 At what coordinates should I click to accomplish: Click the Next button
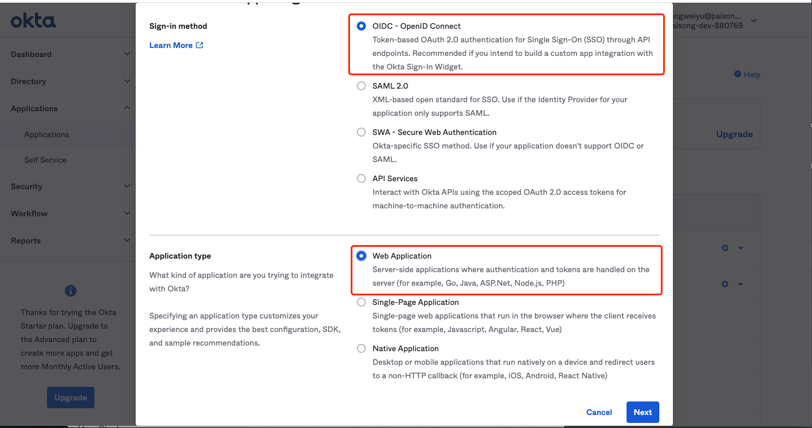click(643, 412)
